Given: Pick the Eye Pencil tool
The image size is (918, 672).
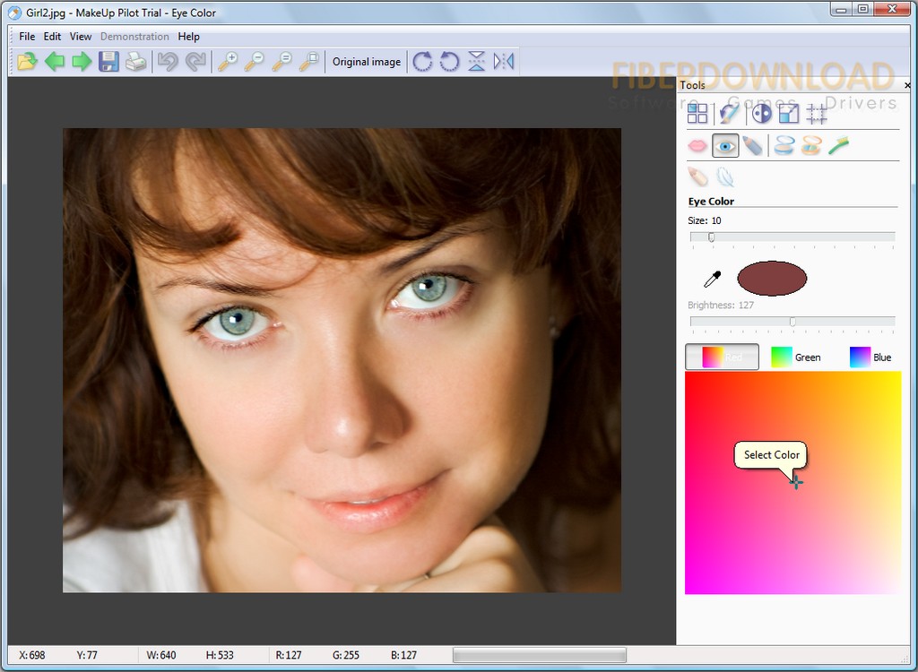Looking at the screenshot, I should 753,145.
